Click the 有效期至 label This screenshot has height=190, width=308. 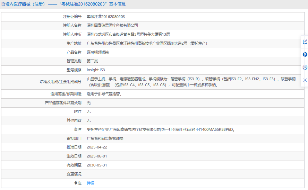74,165
